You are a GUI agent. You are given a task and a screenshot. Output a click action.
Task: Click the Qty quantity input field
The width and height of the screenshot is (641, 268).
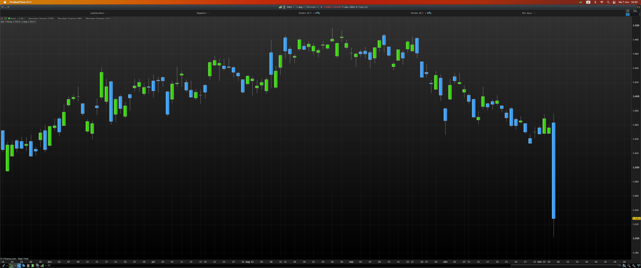pyautogui.click(x=635, y=14)
